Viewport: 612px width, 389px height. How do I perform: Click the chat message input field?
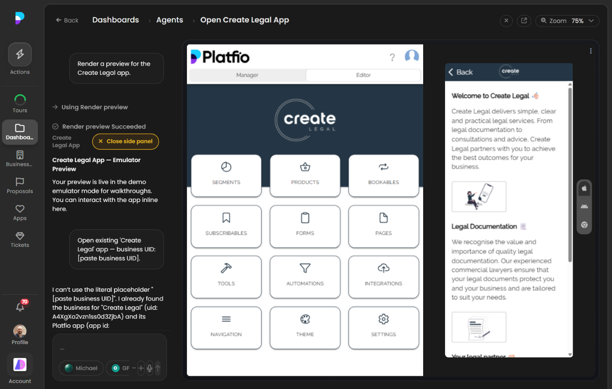(110, 348)
